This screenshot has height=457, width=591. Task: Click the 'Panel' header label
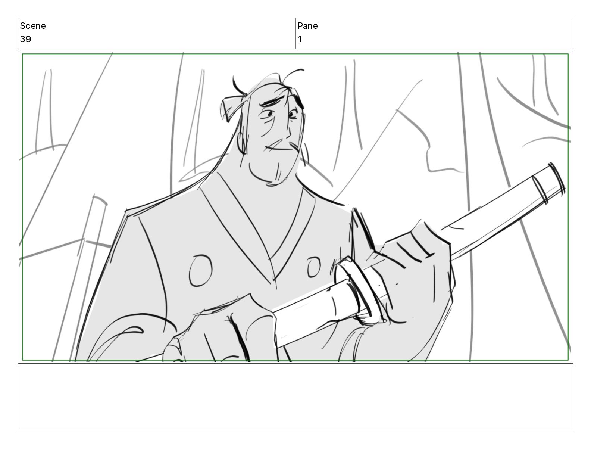point(309,26)
